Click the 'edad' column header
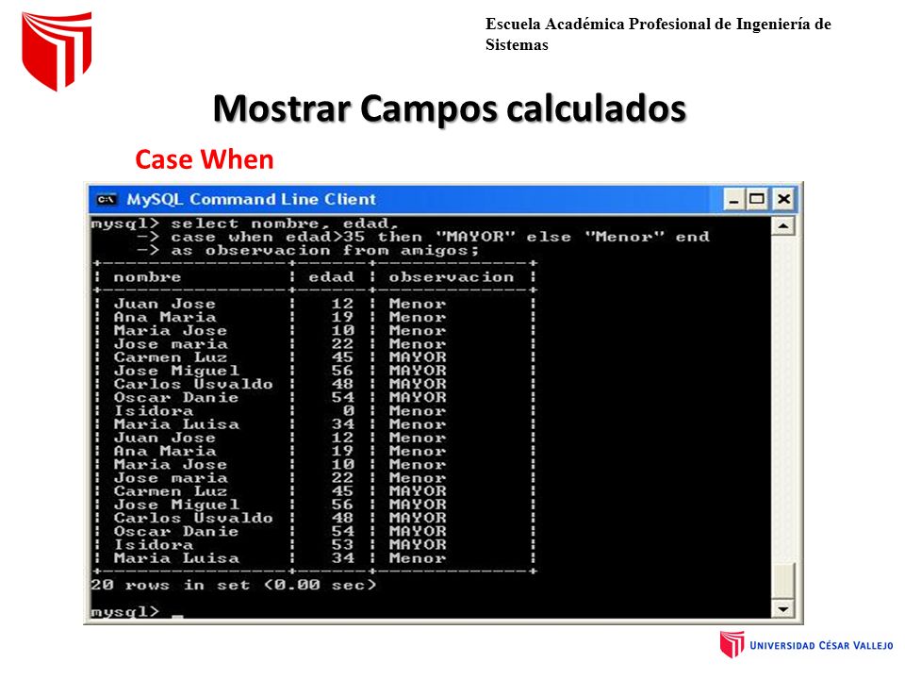 [x=331, y=277]
